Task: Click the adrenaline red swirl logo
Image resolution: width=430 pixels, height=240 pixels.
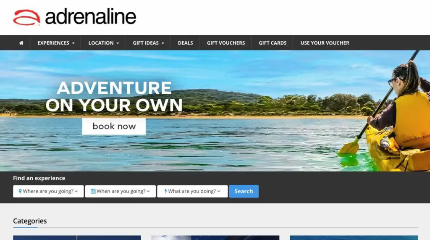Action: click(x=26, y=17)
